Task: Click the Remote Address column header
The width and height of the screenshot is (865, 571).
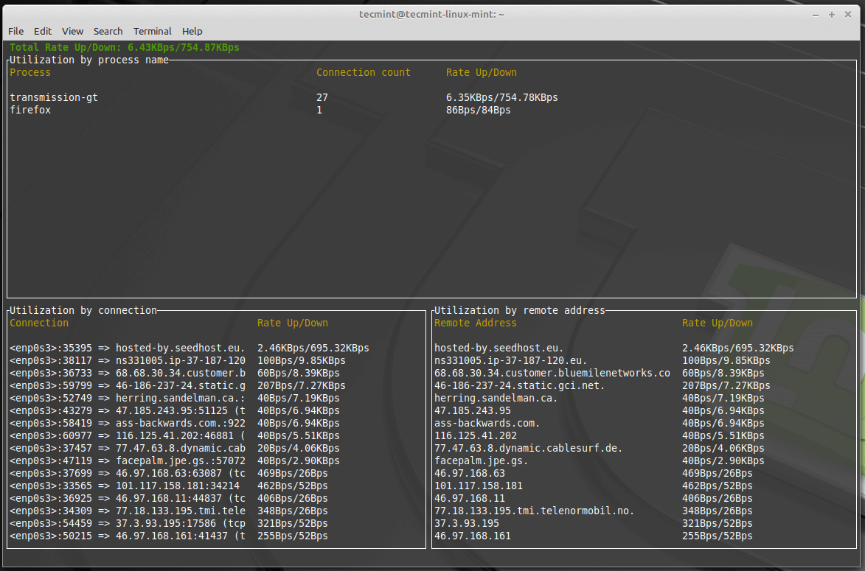Action: [x=476, y=323]
